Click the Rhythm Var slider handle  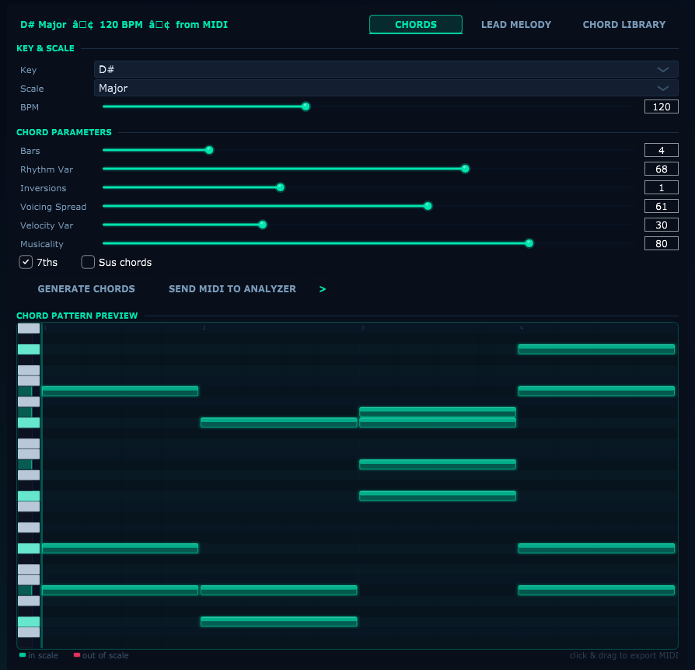click(x=465, y=169)
